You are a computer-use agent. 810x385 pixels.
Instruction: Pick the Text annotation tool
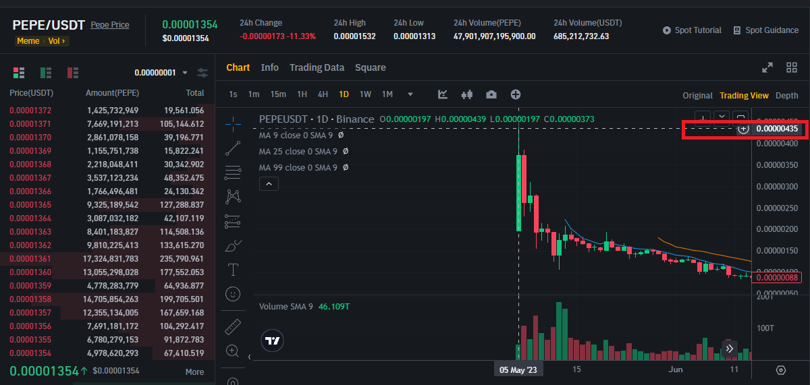[x=234, y=270]
